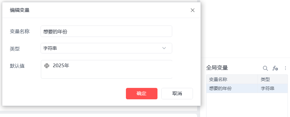
Task: Close the 编辑变量 dialog with the X
Action: (x=193, y=10)
